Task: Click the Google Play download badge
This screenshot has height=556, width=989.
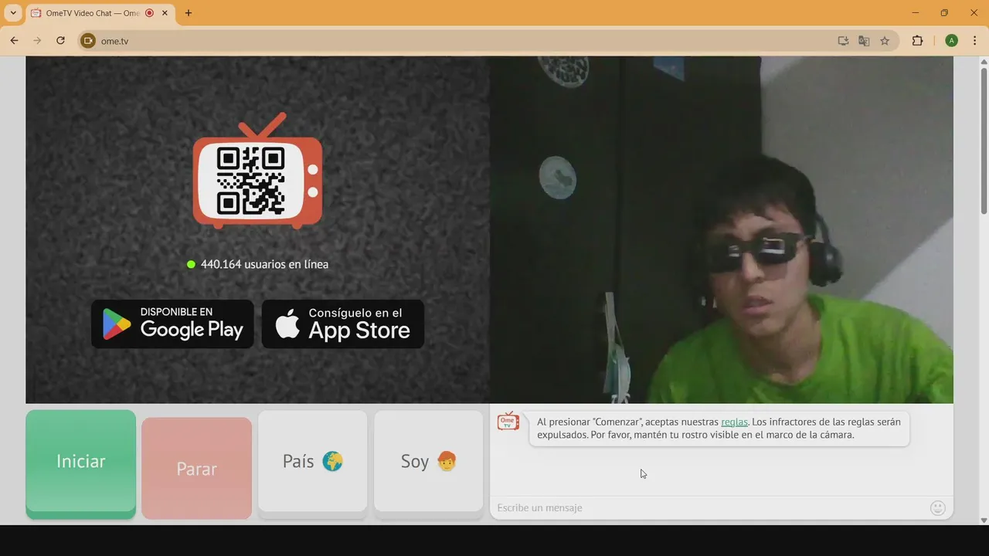Action: point(172,324)
